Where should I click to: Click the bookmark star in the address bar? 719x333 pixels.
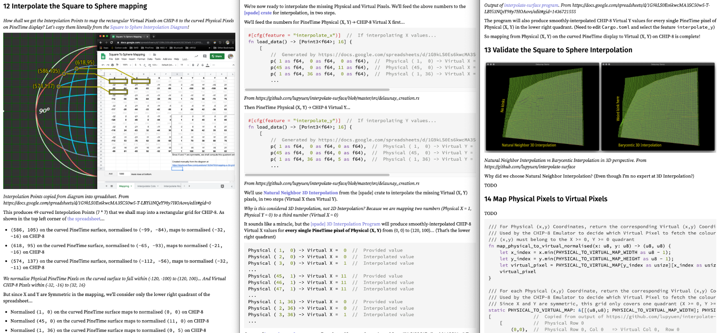[208, 42]
